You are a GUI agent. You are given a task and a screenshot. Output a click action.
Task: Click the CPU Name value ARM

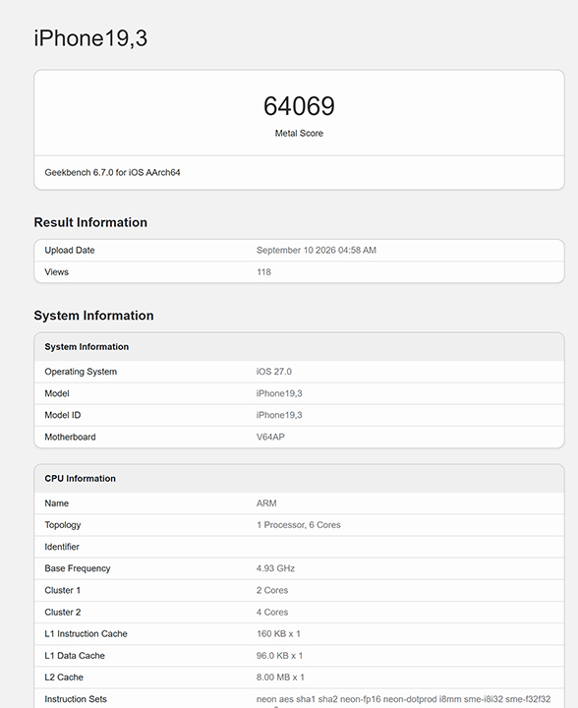click(266, 503)
